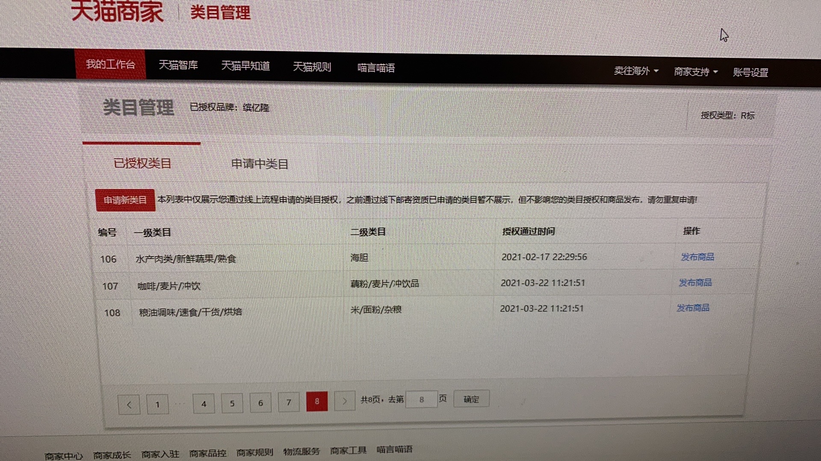Viewport: 821px width, 461px height.
Task: Open the footer link 物流服务
Action: pos(301,452)
